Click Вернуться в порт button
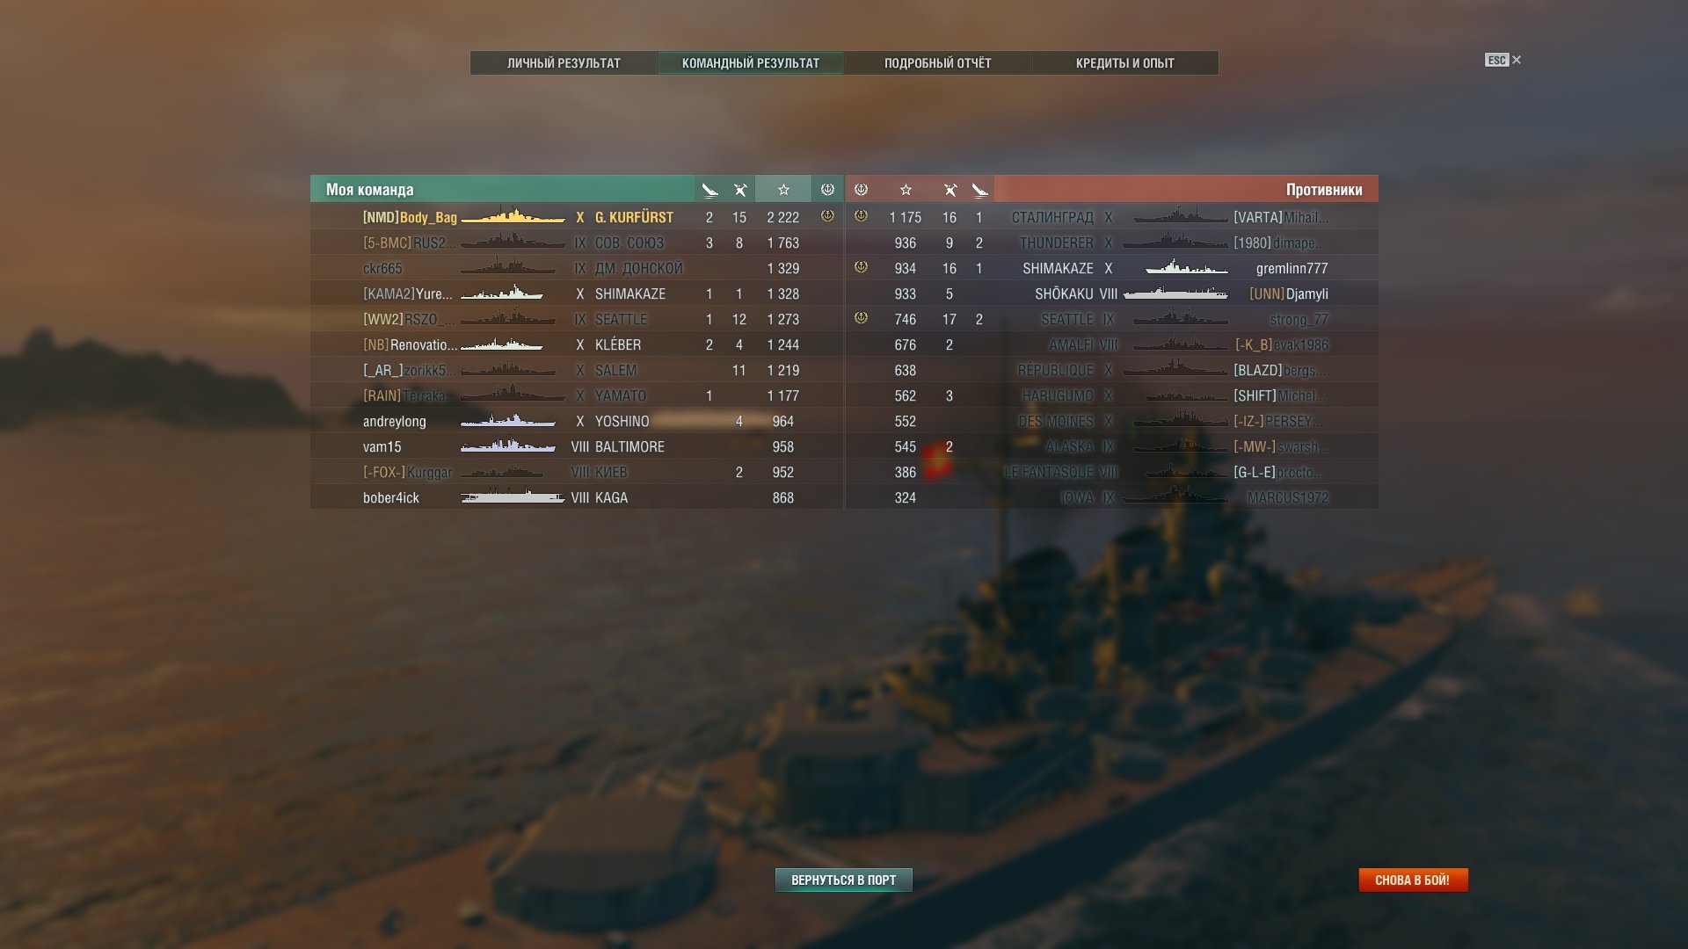Viewport: 1688px width, 949px height. click(x=844, y=880)
